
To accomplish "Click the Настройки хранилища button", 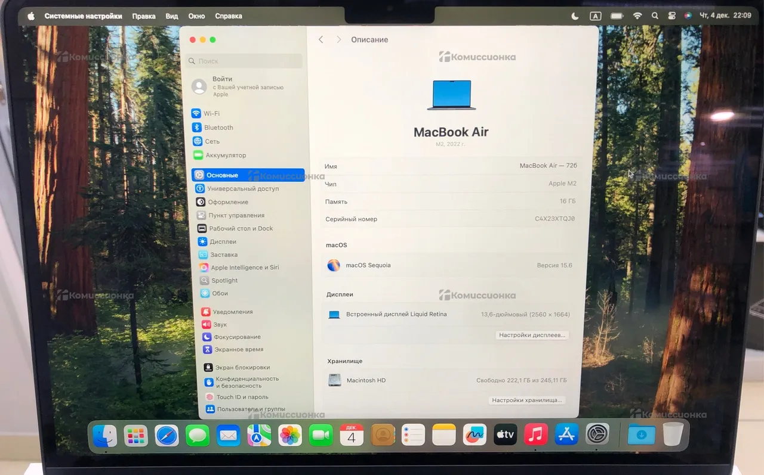I will tap(526, 401).
